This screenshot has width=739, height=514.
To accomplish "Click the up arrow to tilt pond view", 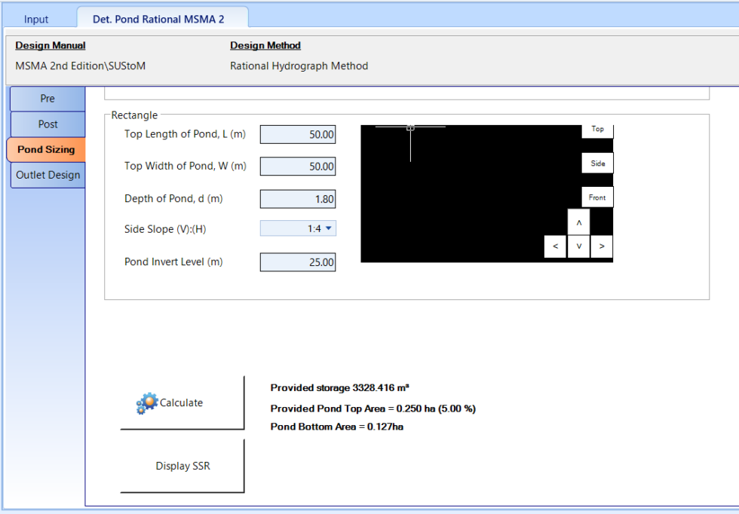I will click(x=578, y=221).
